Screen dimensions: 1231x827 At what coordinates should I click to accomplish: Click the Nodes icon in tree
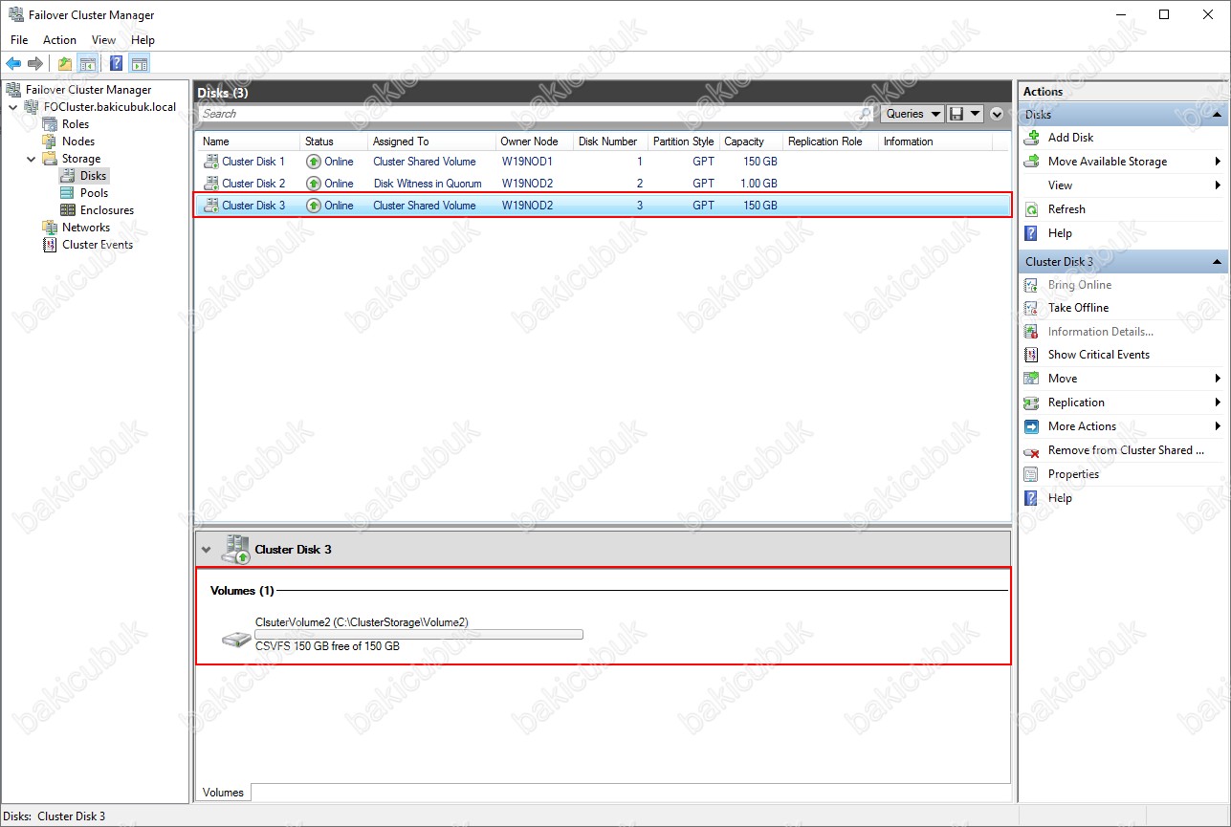[50, 141]
